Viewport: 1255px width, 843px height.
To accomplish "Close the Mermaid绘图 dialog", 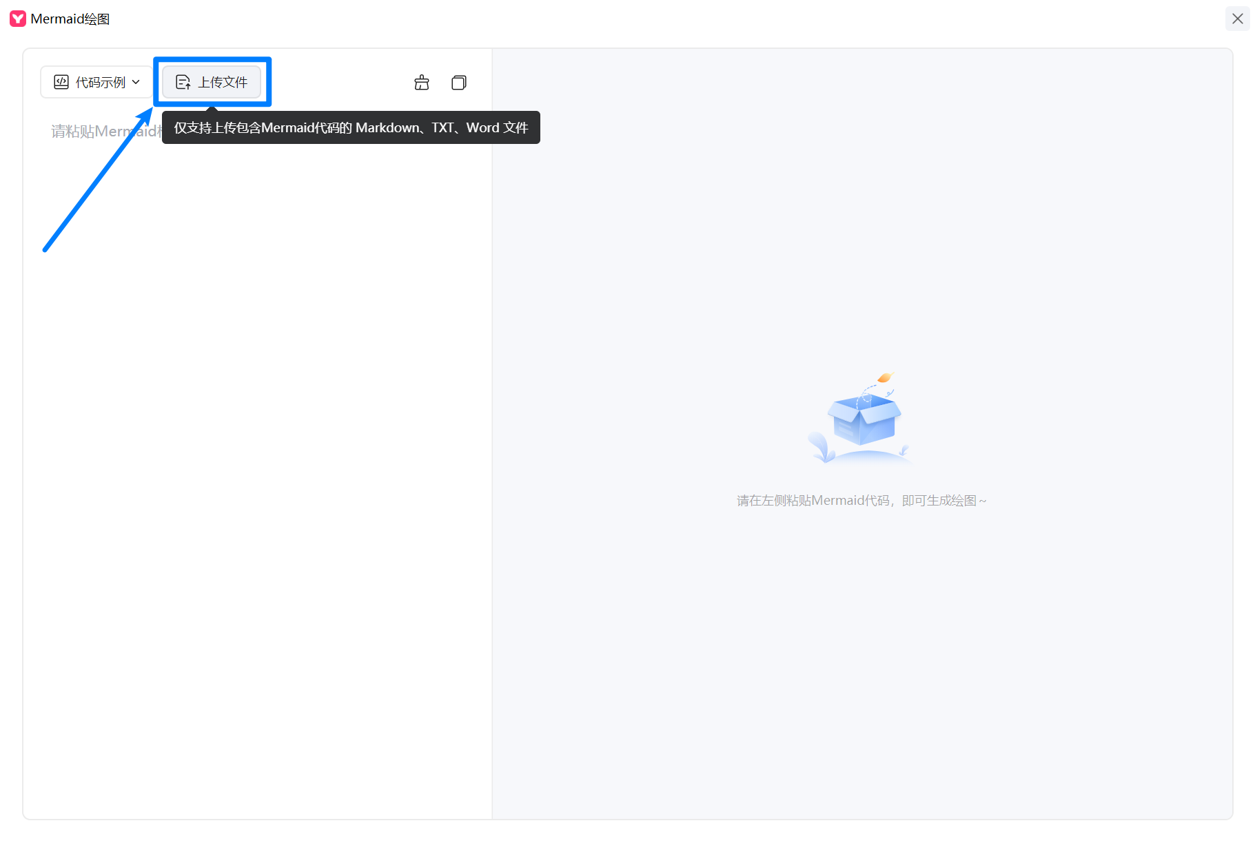I will pyautogui.click(x=1237, y=19).
